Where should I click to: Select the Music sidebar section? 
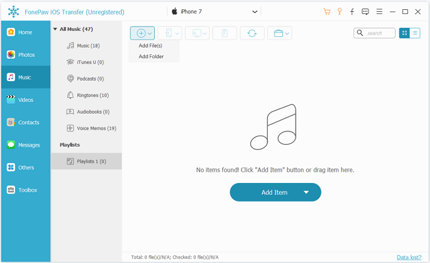tap(26, 77)
